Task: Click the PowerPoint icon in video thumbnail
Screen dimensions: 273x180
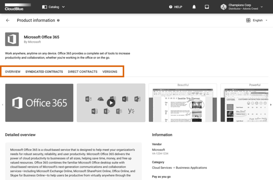Action: [x=137, y=99]
